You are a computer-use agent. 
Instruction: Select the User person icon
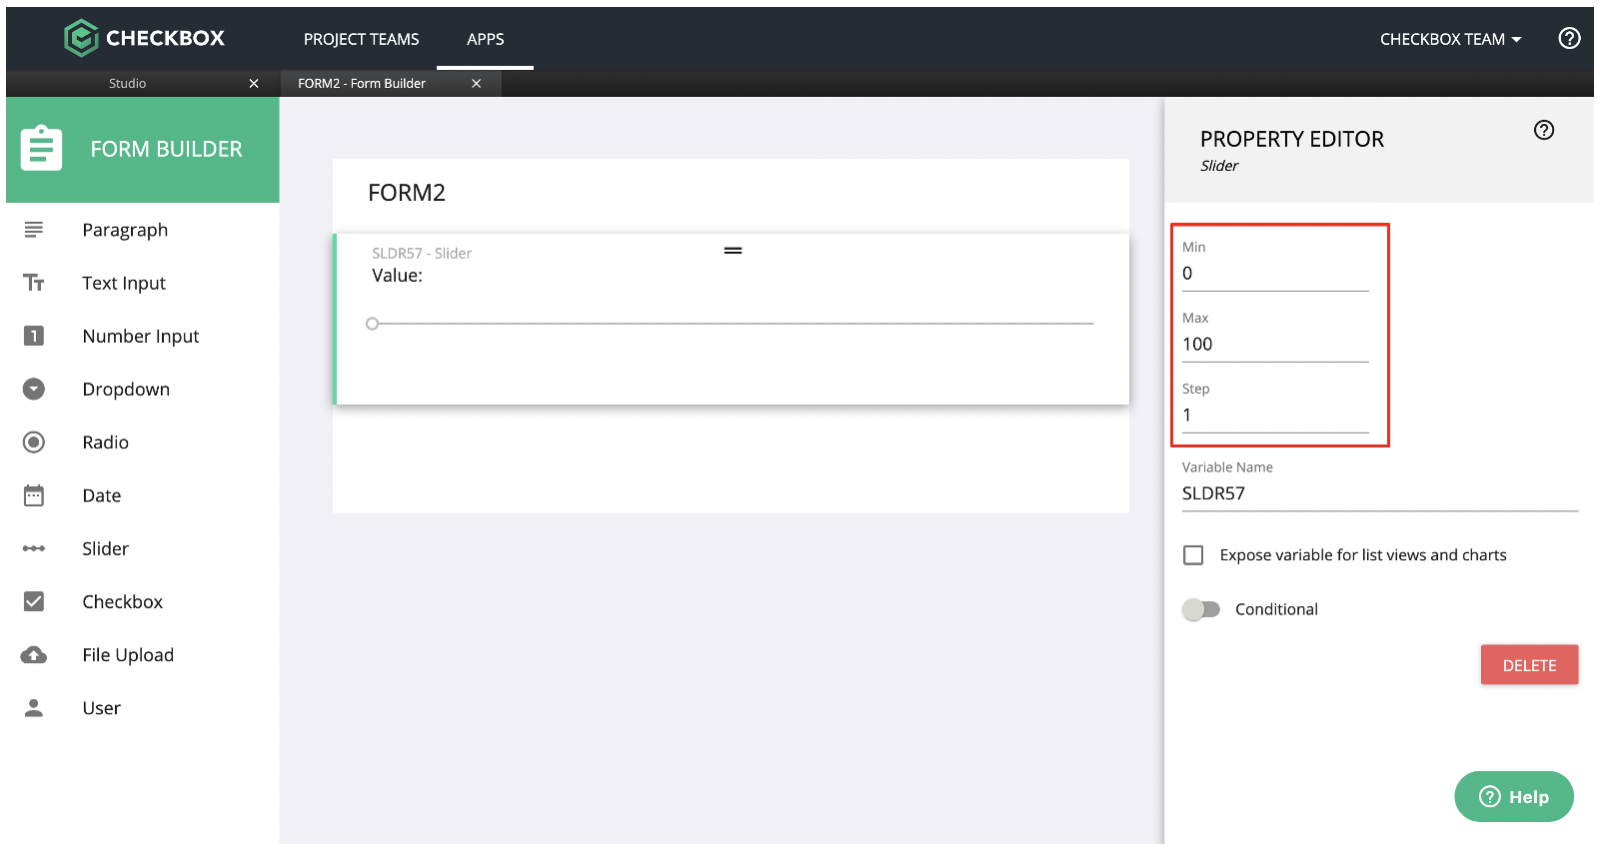point(34,708)
